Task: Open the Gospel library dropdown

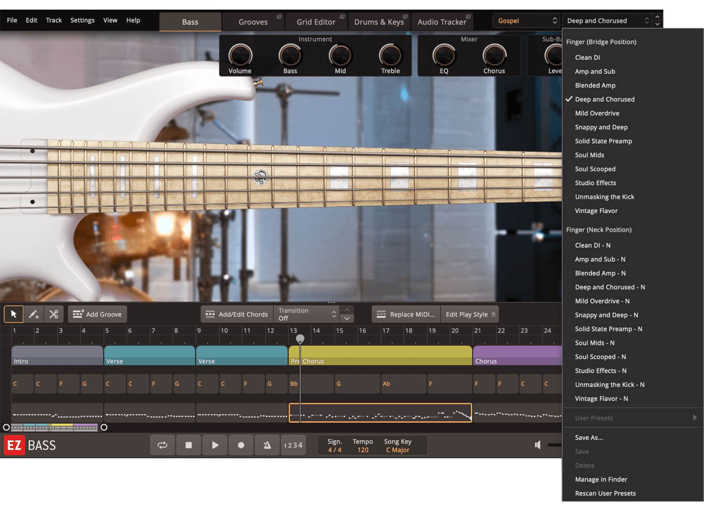Action: tap(526, 21)
